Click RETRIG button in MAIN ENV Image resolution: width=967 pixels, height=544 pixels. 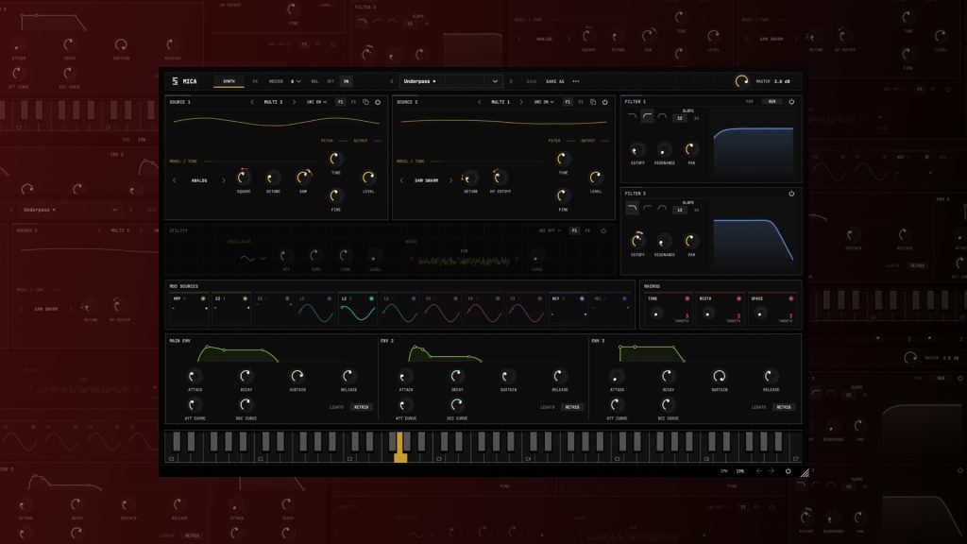coord(362,407)
